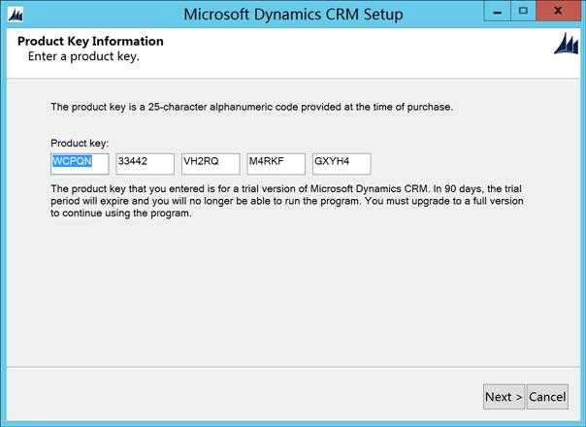The height and width of the screenshot is (427, 586).
Task: Click the Product key label
Action: click(80, 144)
